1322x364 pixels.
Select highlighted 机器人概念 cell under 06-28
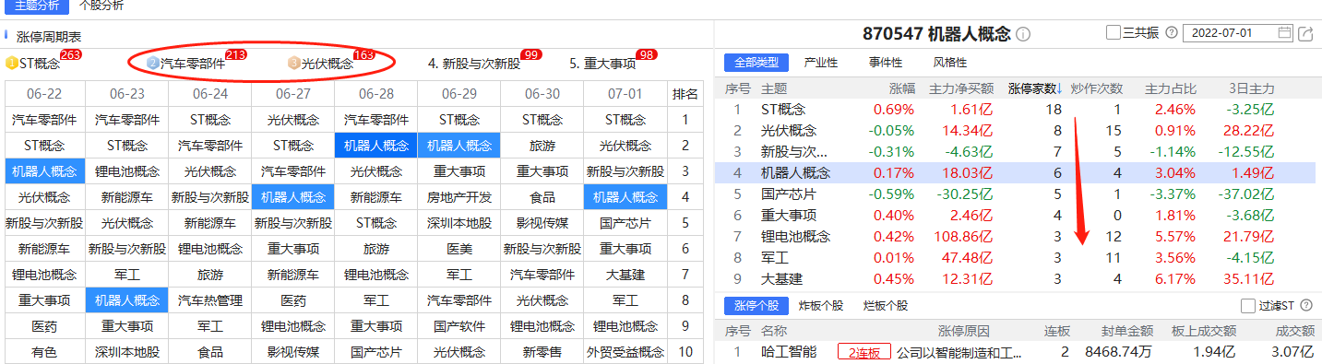pos(375,146)
